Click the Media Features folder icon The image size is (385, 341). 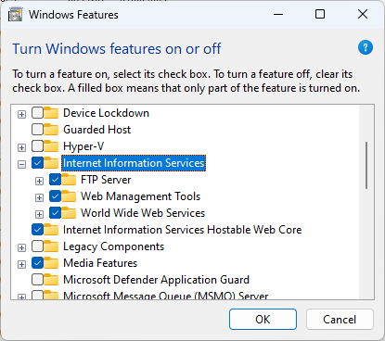[x=51, y=263]
